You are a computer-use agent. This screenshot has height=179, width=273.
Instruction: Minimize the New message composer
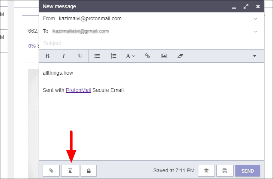click(234, 8)
